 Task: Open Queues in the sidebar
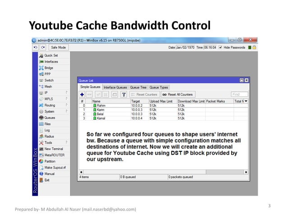(54, 117)
